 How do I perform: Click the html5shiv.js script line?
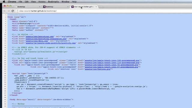tap(41, 52)
